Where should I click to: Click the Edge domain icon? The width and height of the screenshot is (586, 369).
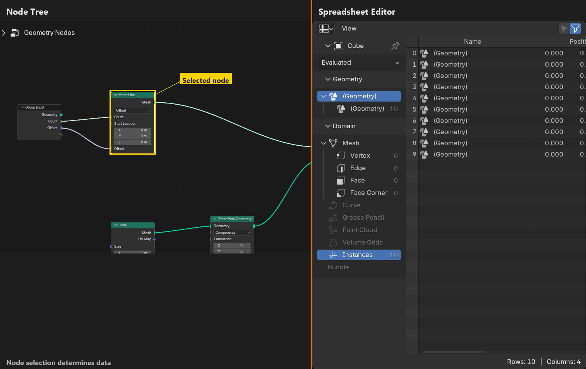[341, 168]
